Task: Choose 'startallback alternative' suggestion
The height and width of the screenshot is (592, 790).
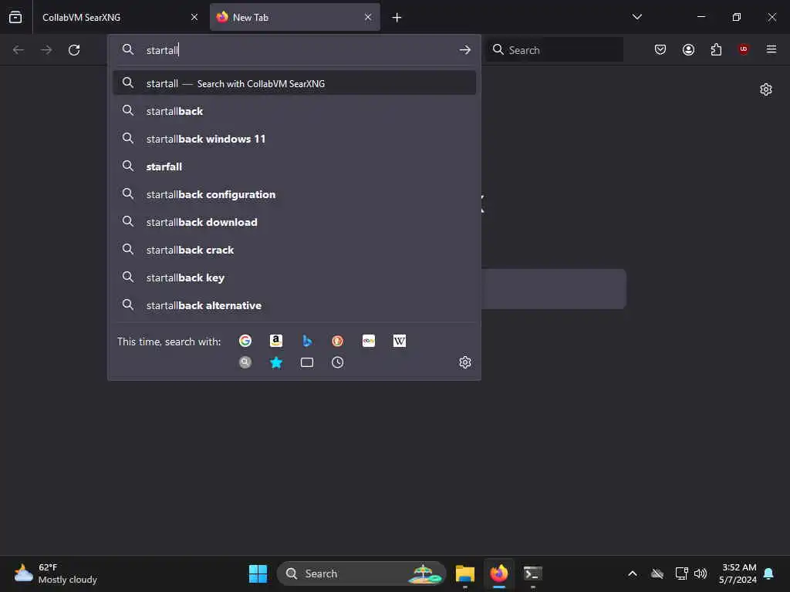Action: [295, 305]
